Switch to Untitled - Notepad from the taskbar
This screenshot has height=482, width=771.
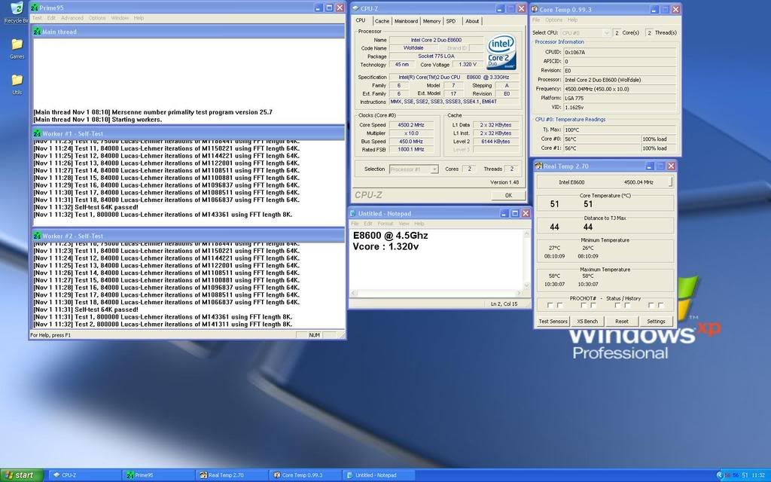click(x=379, y=475)
